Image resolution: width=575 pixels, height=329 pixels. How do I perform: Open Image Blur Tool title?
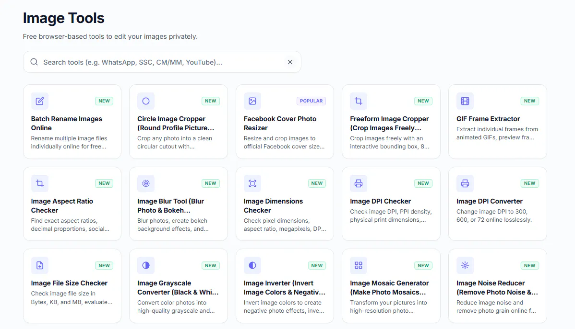coord(170,205)
